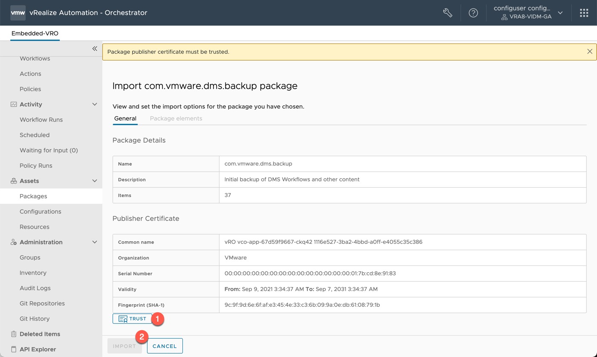597x357 pixels.
Task: Cancel the package import
Action: click(165, 346)
